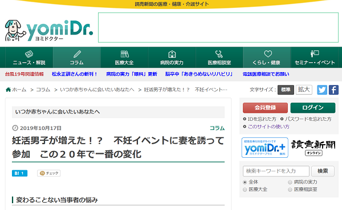The height and width of the screenshot is (210, 342).
Task: Click the 医療相談室 stethoscope icon
Action: click(219, 54)
